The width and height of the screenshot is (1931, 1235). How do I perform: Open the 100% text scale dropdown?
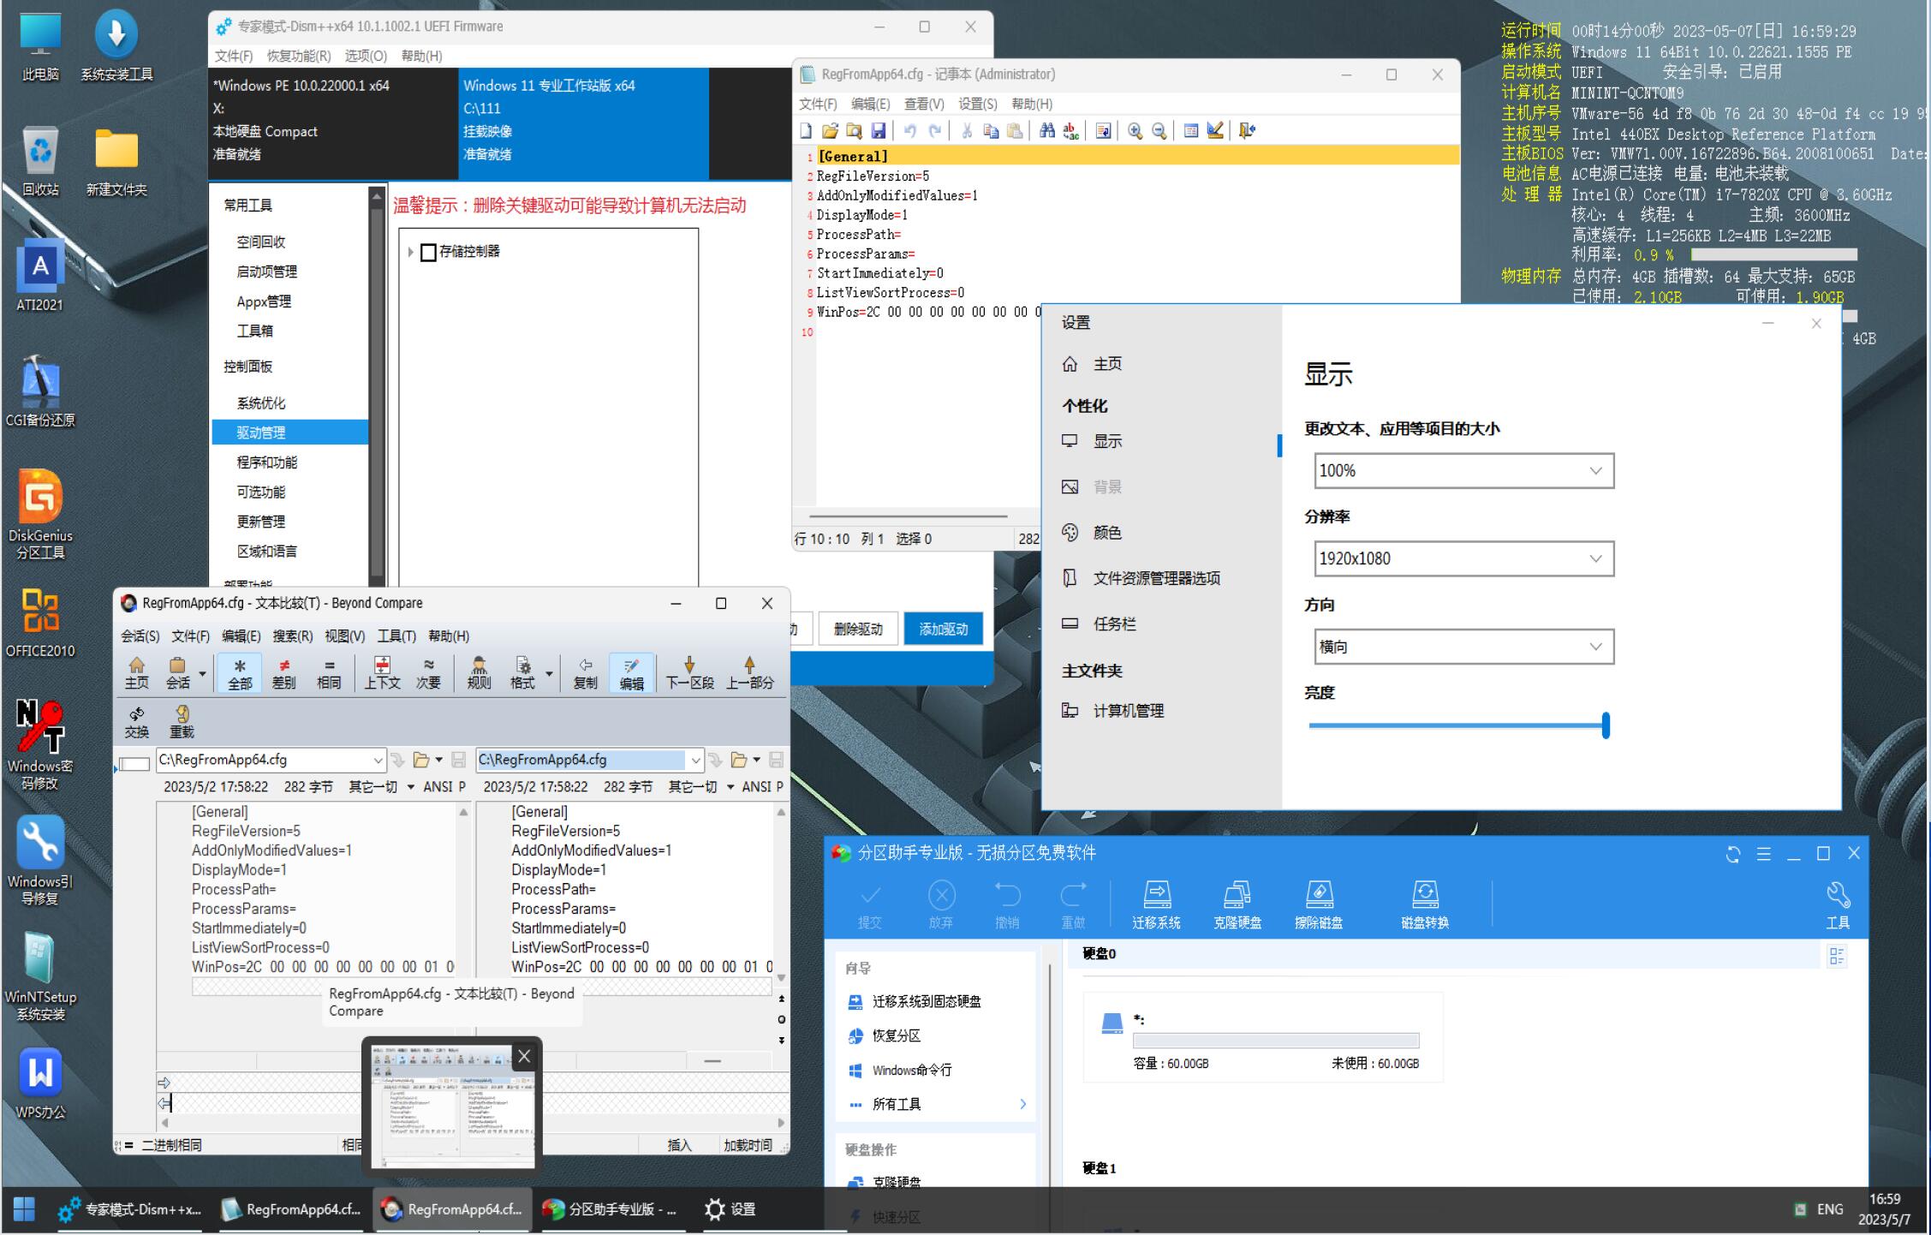pyautogui.click(x=1463, y=471)
